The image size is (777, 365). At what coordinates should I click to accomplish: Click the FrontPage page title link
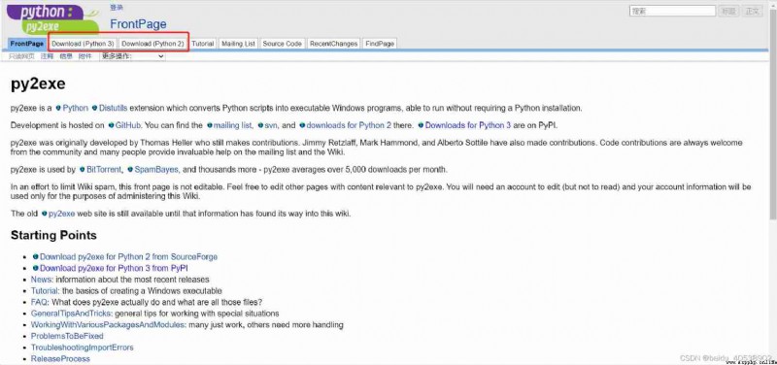click(x=138, y=24)
